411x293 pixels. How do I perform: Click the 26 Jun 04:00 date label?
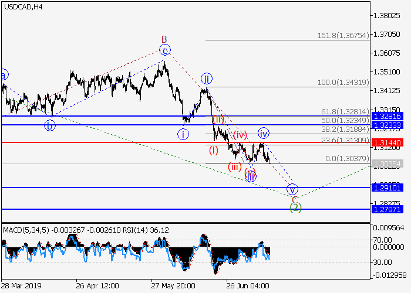point(248,285)
